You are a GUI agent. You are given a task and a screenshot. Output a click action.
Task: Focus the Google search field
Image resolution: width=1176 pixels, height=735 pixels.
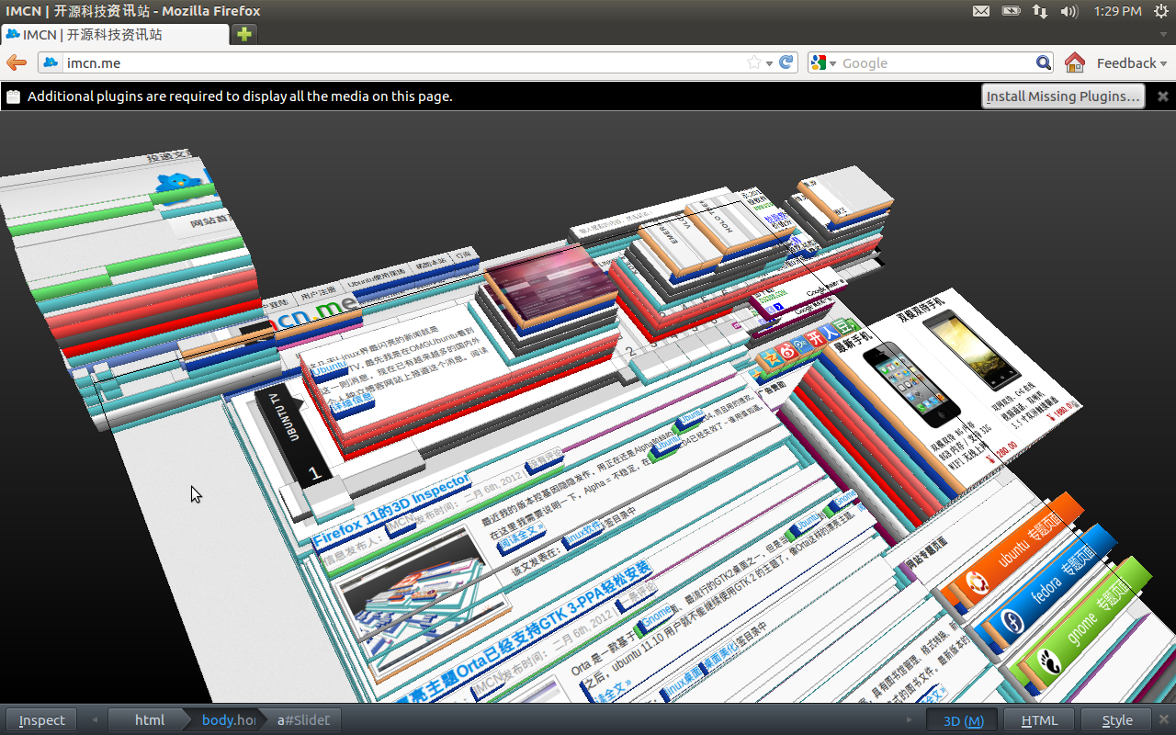[937, 62]
